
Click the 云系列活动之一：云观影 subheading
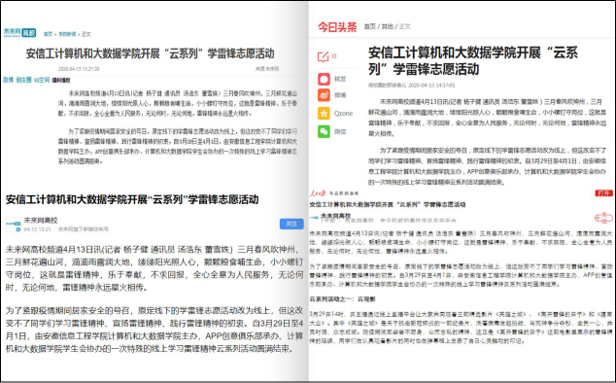coord(343,299)
